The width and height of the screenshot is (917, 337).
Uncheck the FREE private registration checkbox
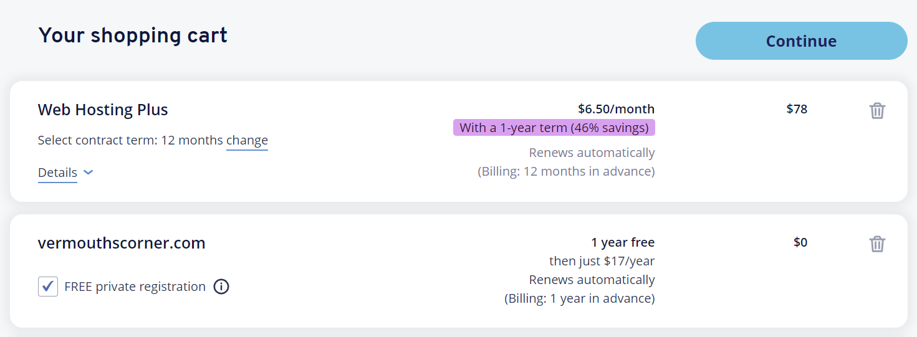tap(48, 287)
